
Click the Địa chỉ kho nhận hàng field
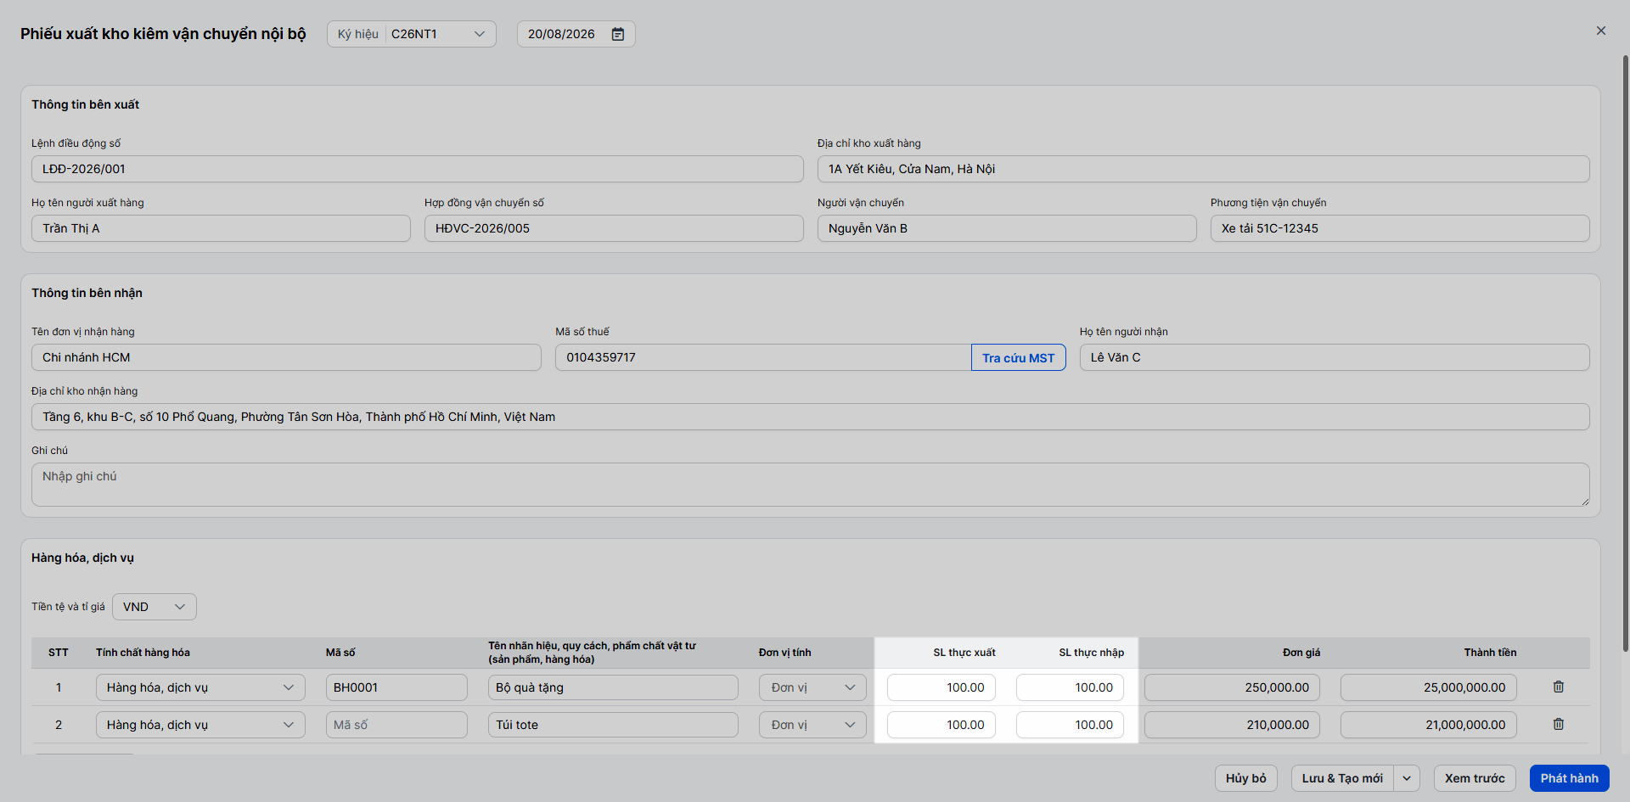click(x=811, y=417)
